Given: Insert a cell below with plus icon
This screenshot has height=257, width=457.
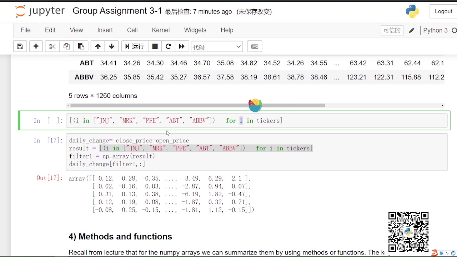Looking at the screenshot, I should [x=36, y=46].
